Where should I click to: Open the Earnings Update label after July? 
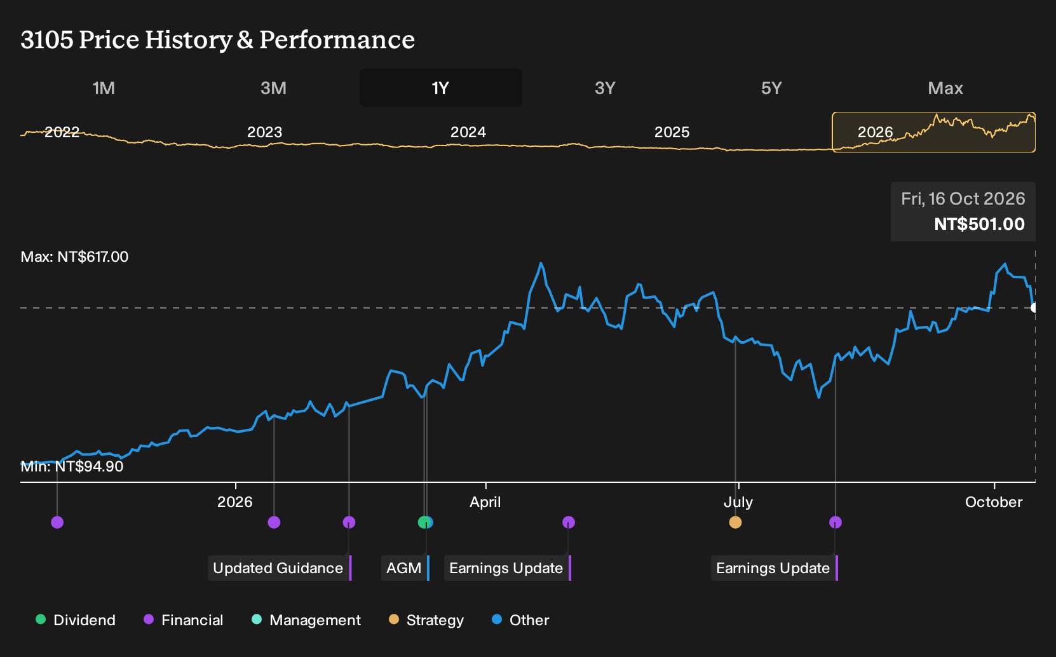[775, 568]
